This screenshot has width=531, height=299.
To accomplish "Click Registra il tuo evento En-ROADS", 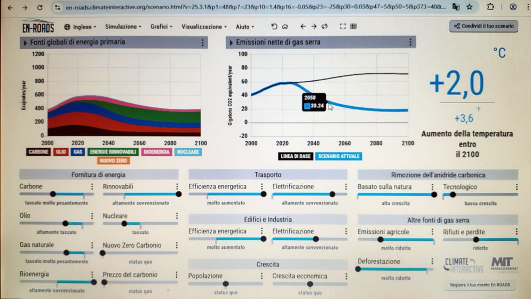I will 480,285.
